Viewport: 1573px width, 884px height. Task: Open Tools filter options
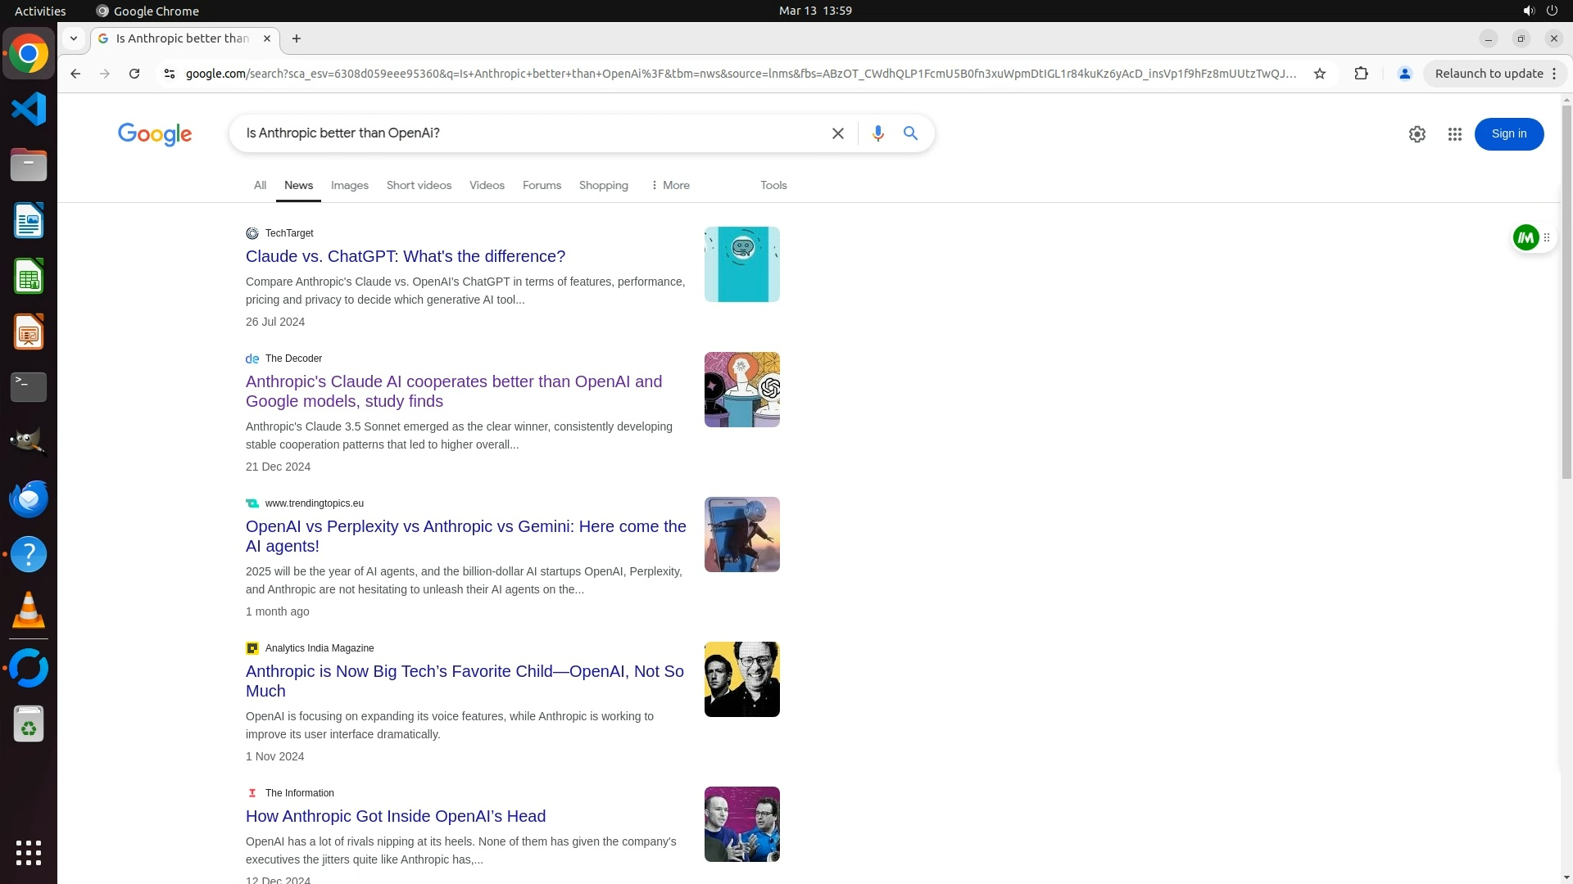(x=773, y=186)
